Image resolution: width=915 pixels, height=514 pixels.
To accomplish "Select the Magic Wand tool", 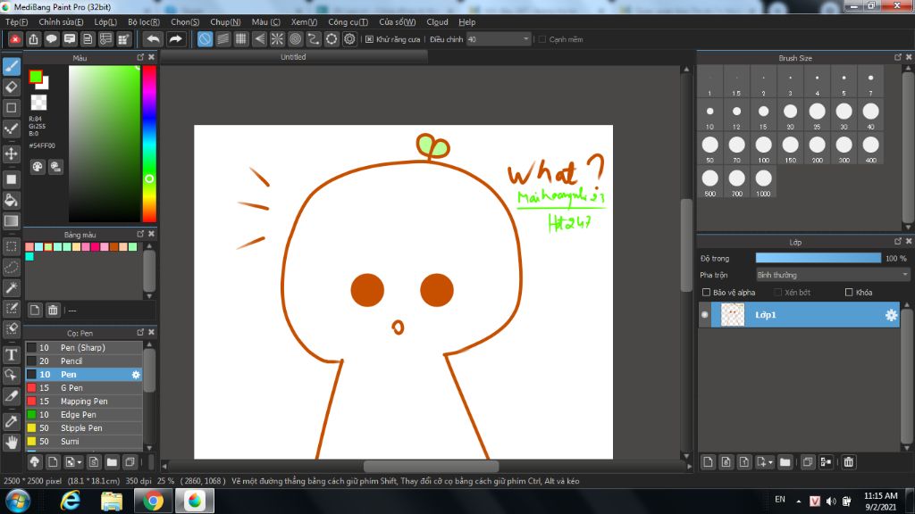I will (x=12, y=288).
